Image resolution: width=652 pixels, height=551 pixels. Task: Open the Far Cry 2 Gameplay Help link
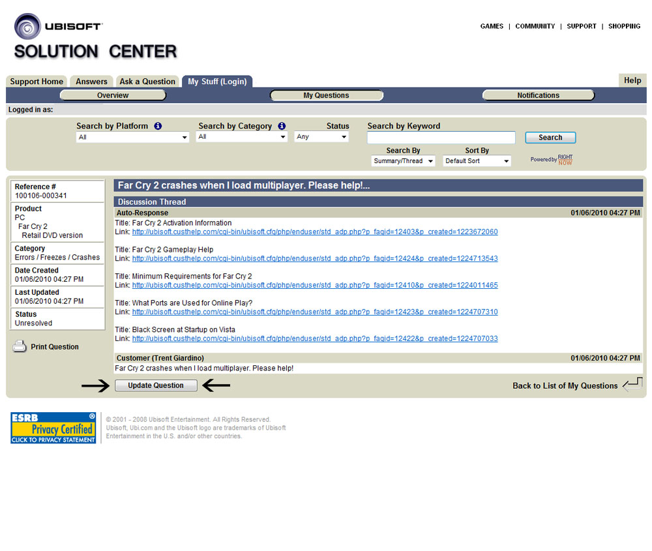(x=315, y=259)
